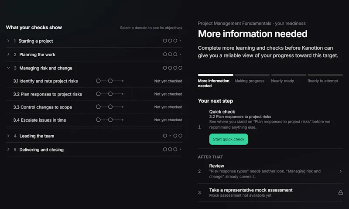349x209 pixels.
Task: Select the Leading the team domain row
Action: pos(94,136)
